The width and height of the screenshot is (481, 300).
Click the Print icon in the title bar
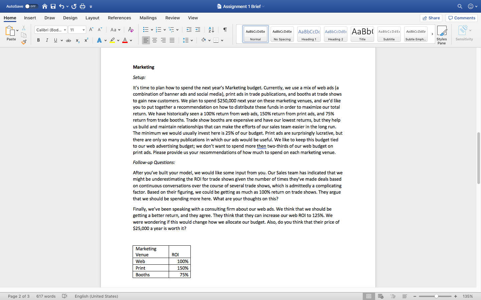pos(83,6)
